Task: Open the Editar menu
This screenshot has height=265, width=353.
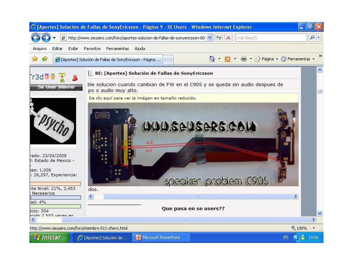Action: pyautogui.click(x=57, y=49)
